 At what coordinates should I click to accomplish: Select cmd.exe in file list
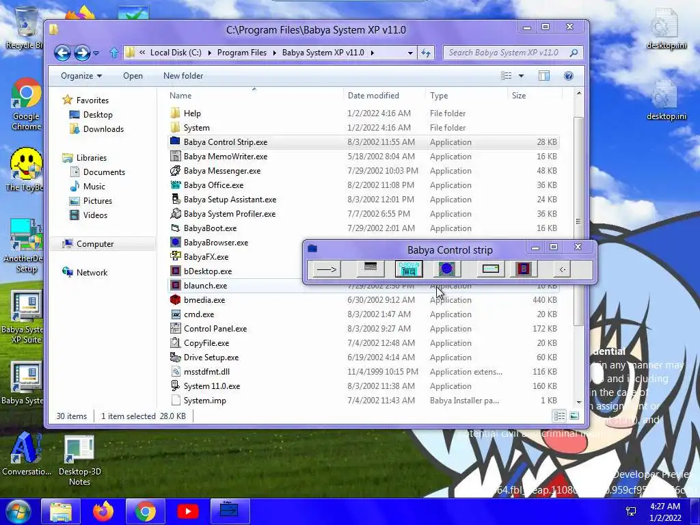(x=364, y=314)
